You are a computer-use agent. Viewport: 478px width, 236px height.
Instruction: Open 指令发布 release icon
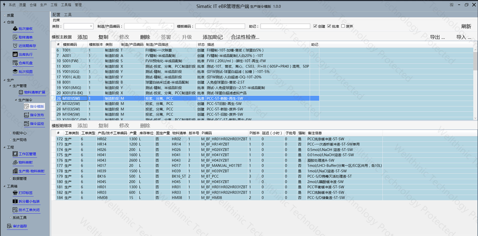[27, 115]
